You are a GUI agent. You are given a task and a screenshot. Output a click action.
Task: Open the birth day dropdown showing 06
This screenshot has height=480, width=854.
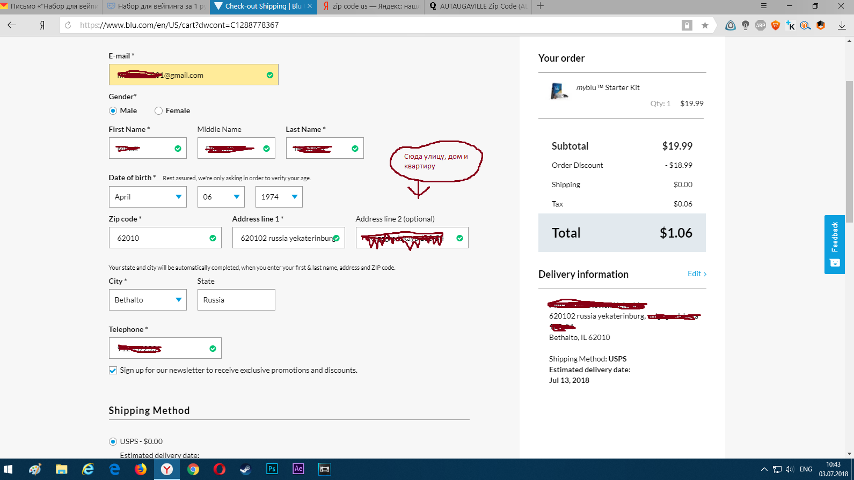coord(221,197)
